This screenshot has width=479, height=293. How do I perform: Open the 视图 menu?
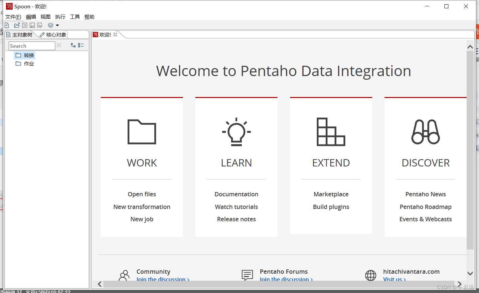46,17
